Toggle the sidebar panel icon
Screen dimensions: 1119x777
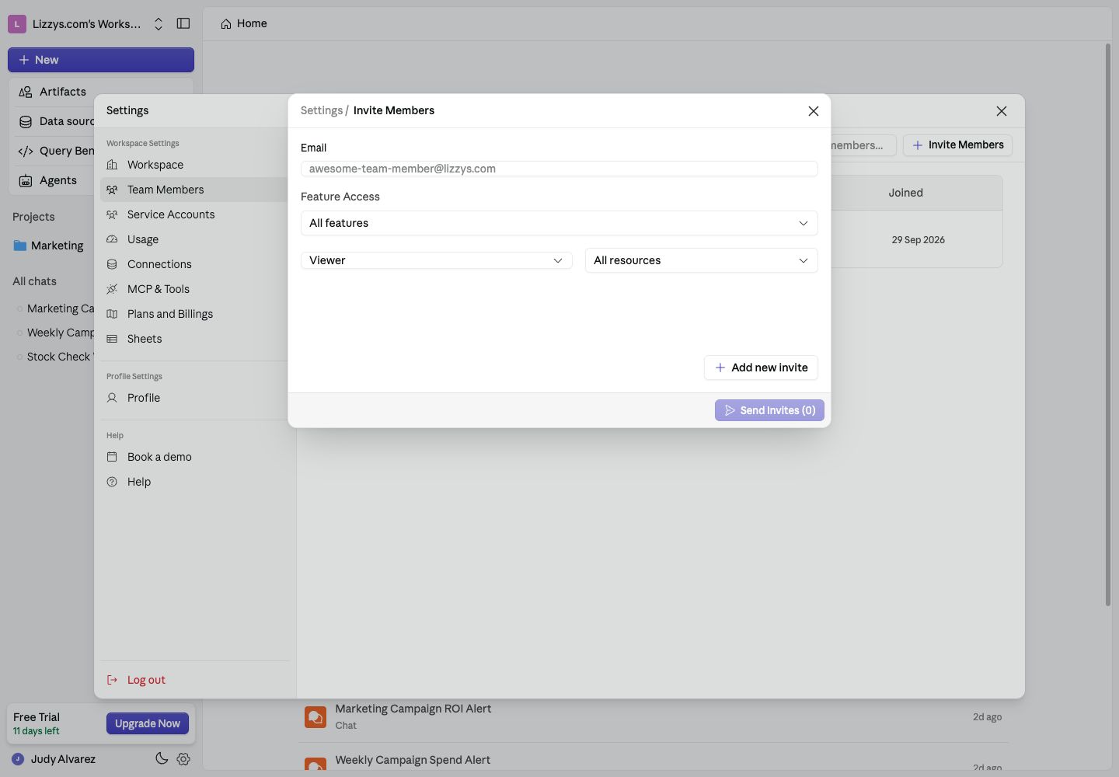point(183,23)
